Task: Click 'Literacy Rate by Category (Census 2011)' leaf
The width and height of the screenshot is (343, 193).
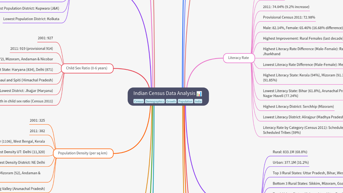Action: 303,130
